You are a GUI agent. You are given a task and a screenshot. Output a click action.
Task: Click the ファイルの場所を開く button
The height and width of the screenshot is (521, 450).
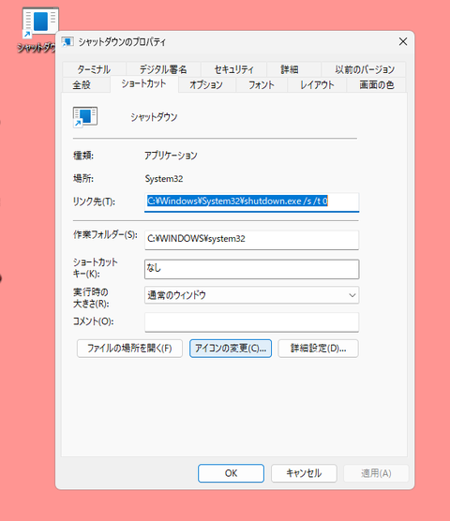[129, 349]
